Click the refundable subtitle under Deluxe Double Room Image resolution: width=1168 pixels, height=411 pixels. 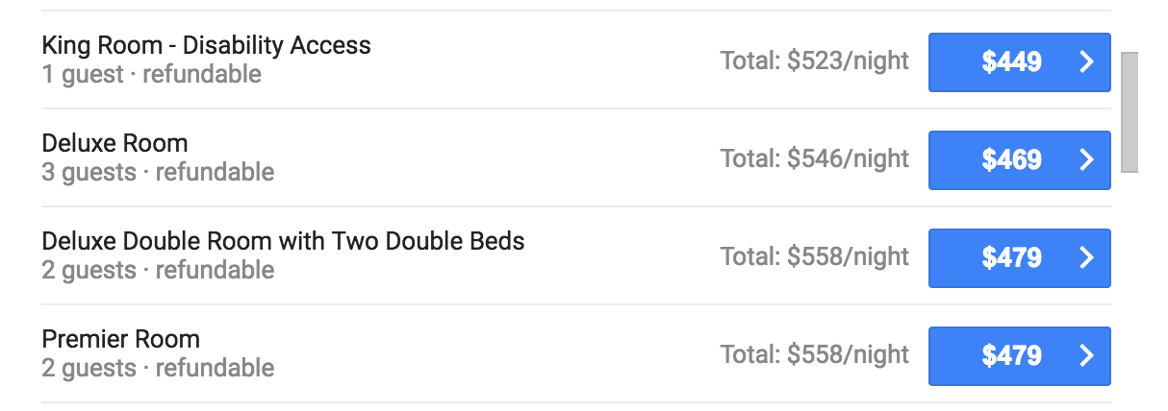coord(158,270)
